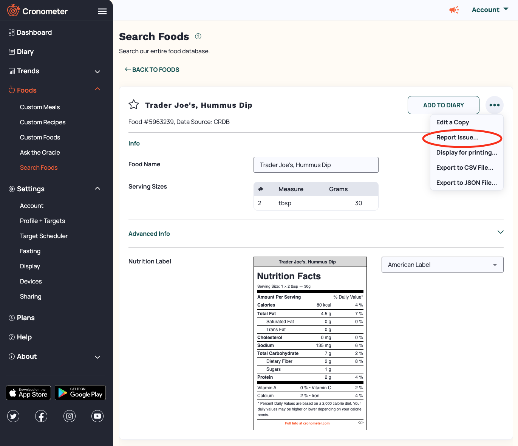Open Display settings

[30, 266]
